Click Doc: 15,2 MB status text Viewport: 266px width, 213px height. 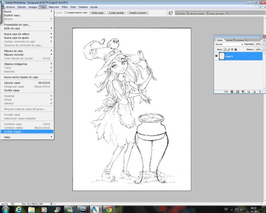(x=32, y=204)
